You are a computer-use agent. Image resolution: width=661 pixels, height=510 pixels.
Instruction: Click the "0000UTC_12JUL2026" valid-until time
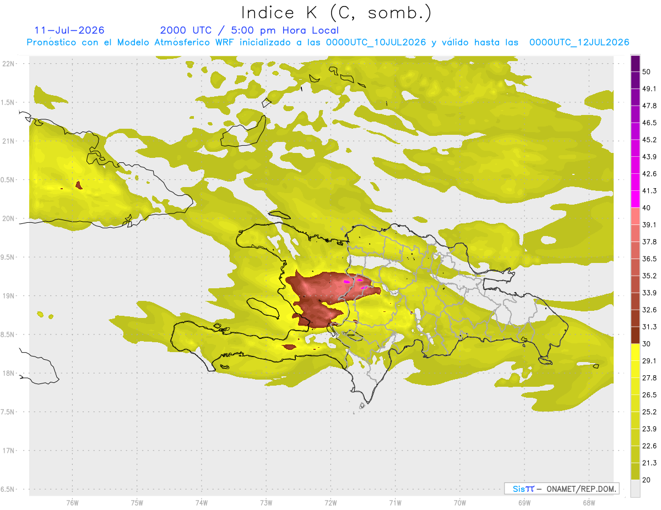click(x=579, y=42)
